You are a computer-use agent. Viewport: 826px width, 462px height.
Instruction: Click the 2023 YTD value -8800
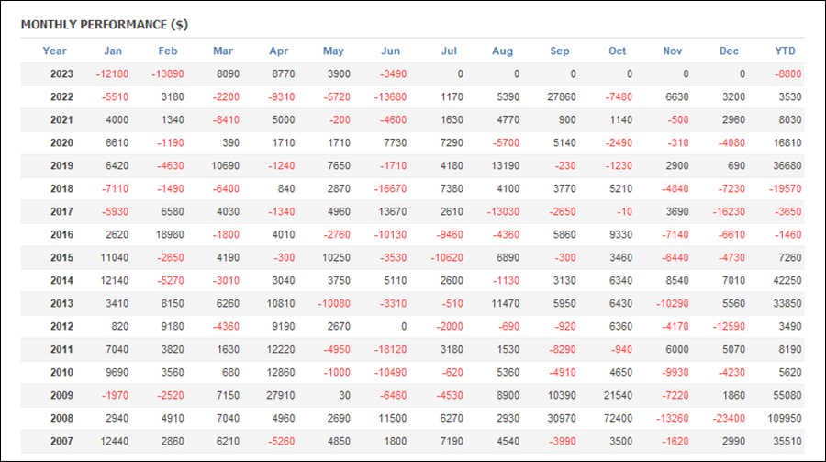click(x=788, y=73)
